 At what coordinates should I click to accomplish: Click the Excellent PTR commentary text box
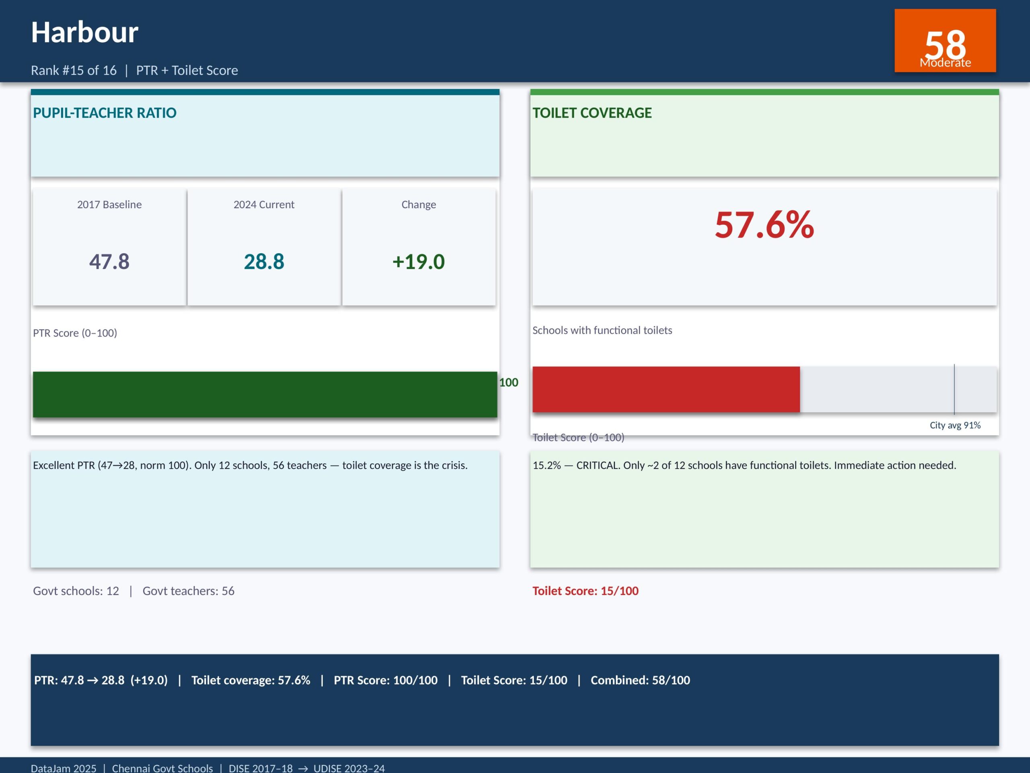click(250, 465)
